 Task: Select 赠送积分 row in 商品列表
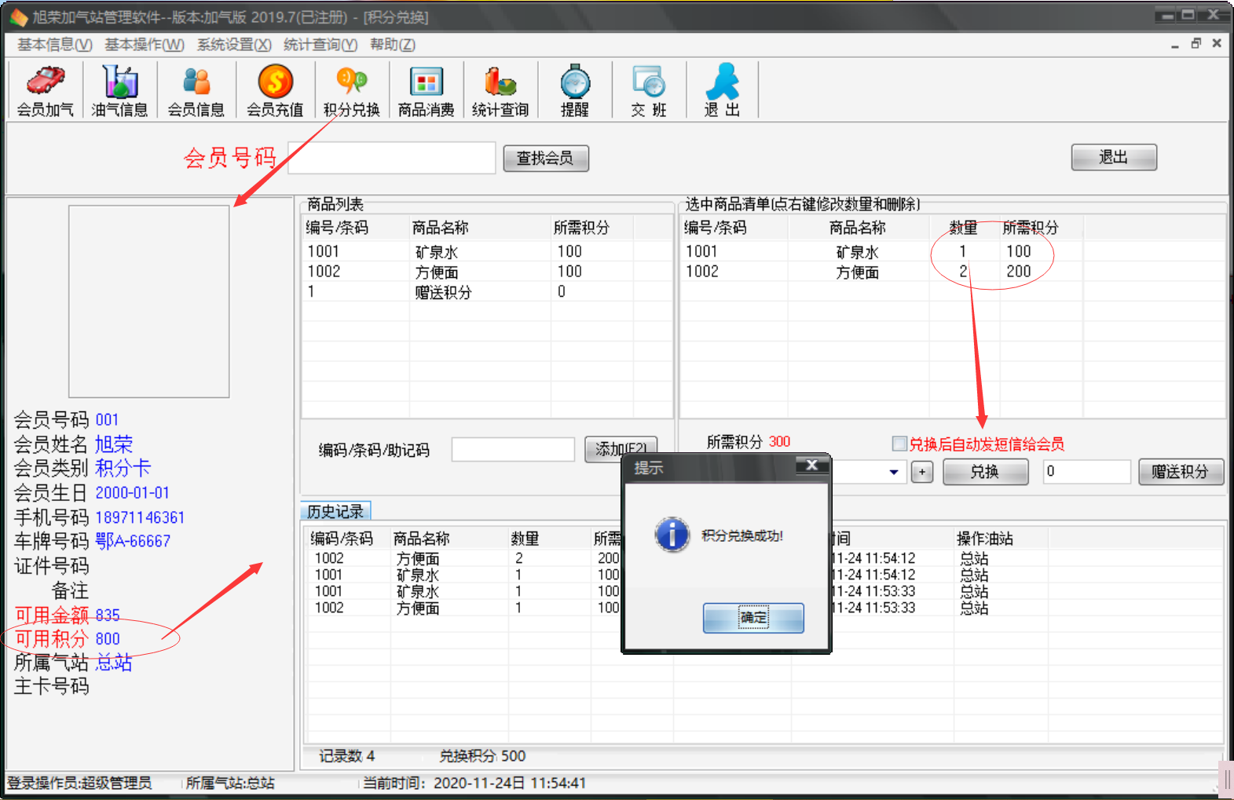(487, 292)
